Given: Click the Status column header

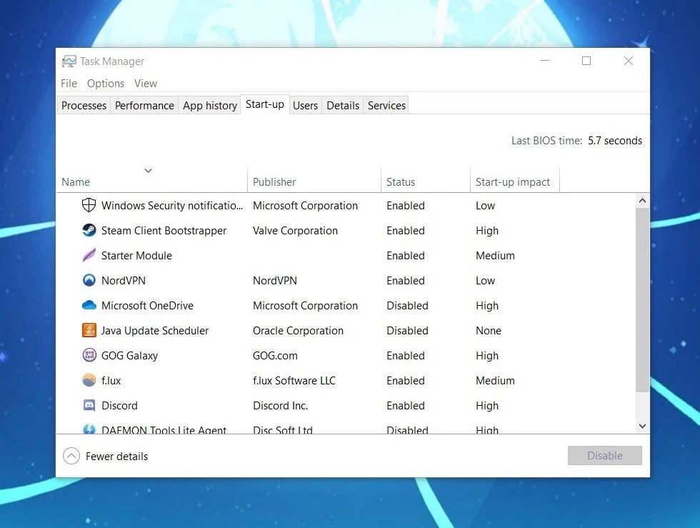Looking at the screenshot, I should pos(400,181).
